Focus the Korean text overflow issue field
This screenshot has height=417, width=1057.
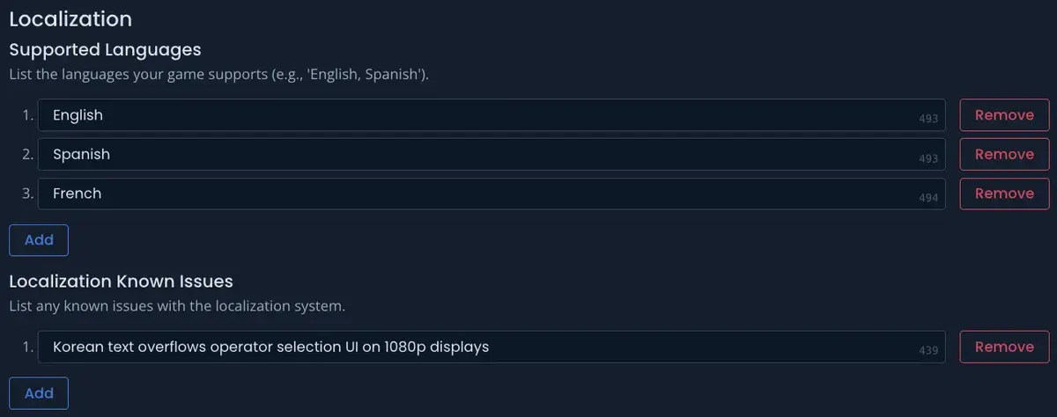click(x=476, y=347)
